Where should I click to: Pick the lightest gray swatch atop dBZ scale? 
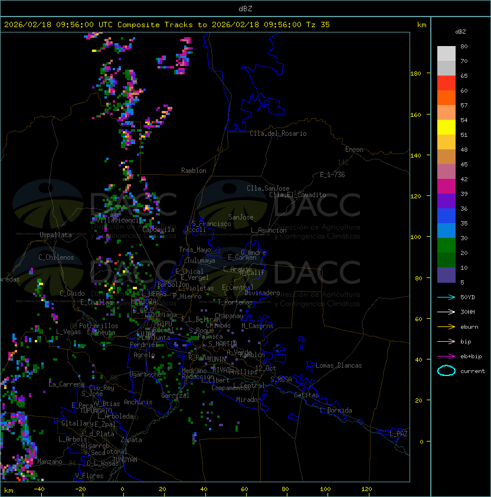click(x=446, y=54)
